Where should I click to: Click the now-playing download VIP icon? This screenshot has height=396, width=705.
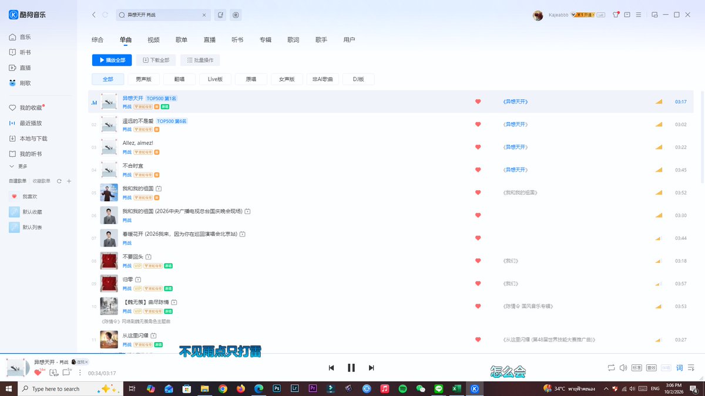53,373
